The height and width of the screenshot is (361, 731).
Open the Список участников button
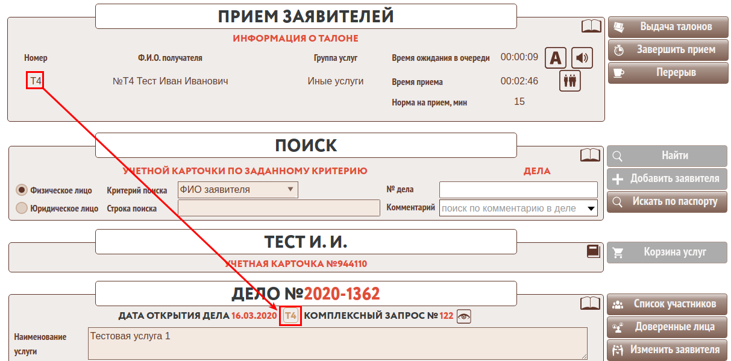(x=667, y=304)
